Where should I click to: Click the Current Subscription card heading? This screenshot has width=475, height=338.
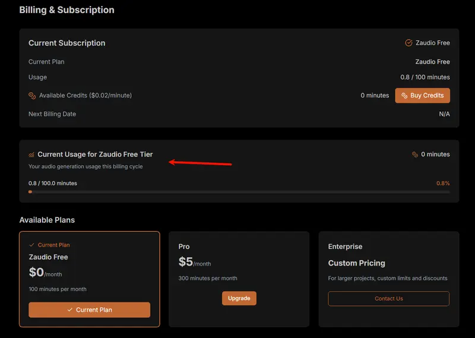coord(66,43)
